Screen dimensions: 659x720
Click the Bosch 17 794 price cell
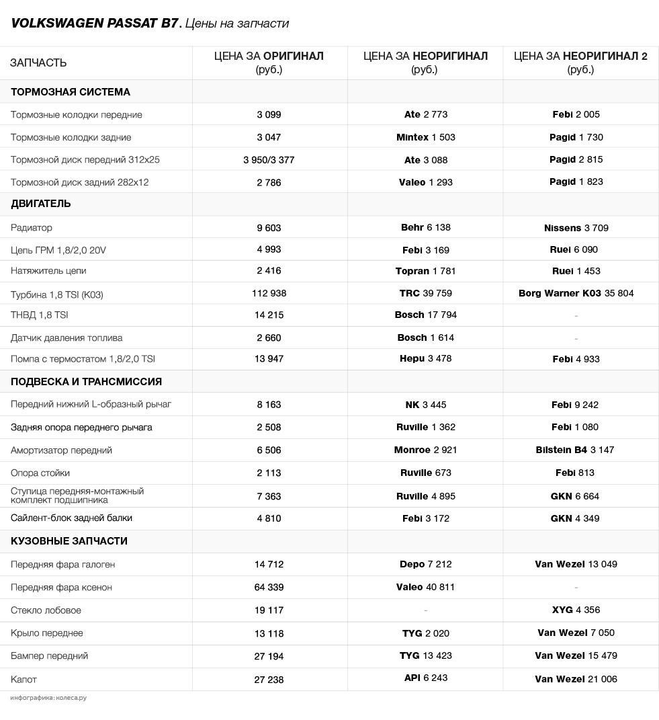click(425, 315)
